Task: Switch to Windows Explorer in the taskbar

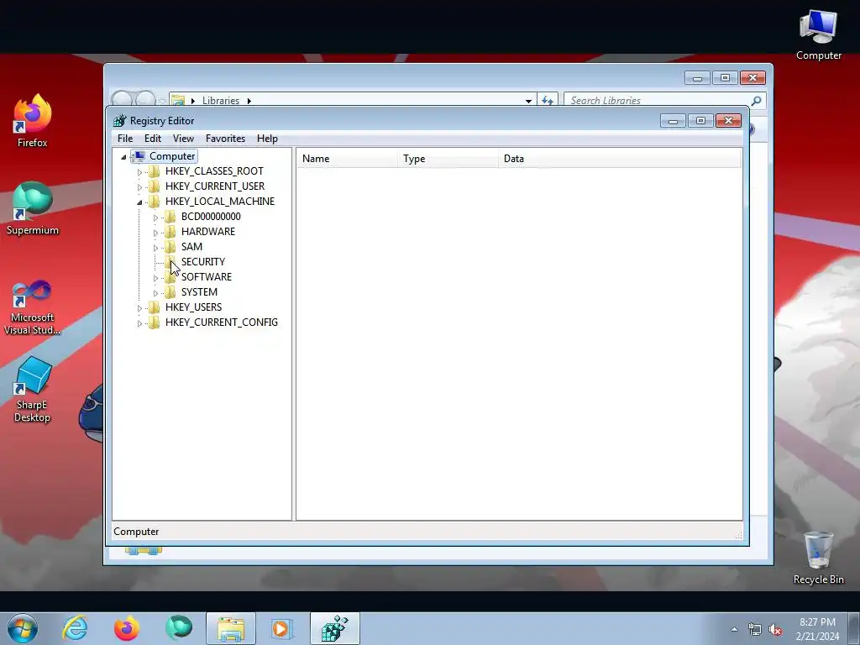Action: (231, 628)
